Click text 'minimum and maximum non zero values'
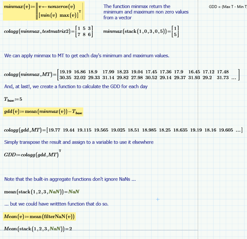The height and width of the screenshot is (239, 247). tap(146, 12)
